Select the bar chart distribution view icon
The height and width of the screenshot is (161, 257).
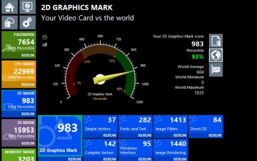pos(44,44)
